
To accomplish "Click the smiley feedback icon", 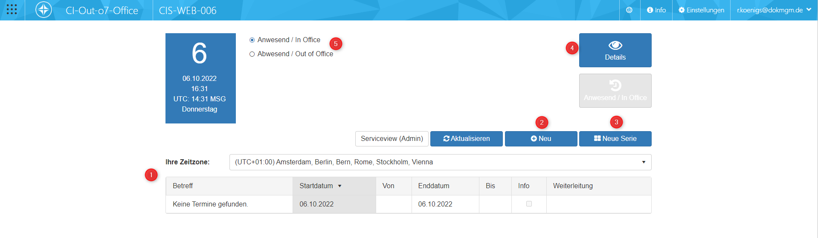I will 629,10.
